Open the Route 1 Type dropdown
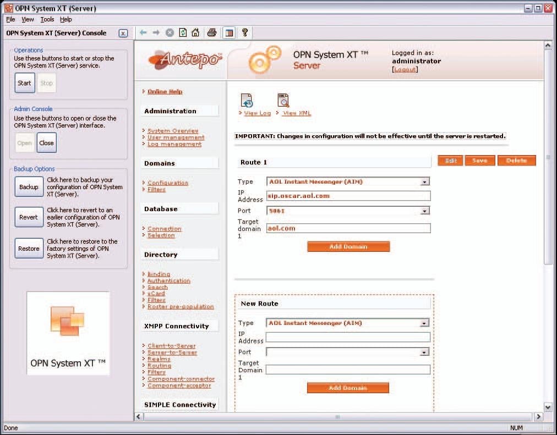The height and width of the screenshot is (435, 557). point(424,181)
